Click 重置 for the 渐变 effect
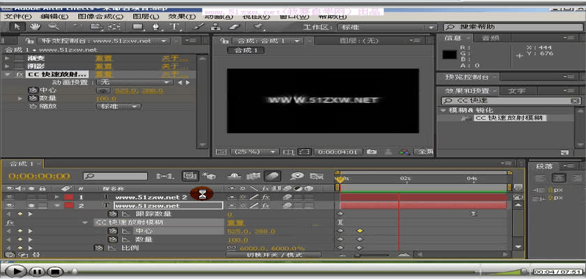 (x=103, y=59)
